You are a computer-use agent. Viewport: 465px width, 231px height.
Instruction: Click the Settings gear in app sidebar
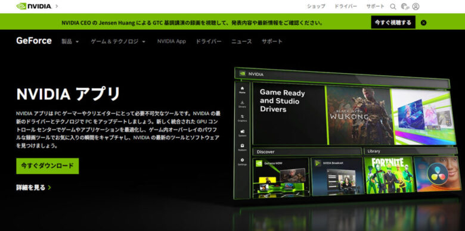[242, 161]
